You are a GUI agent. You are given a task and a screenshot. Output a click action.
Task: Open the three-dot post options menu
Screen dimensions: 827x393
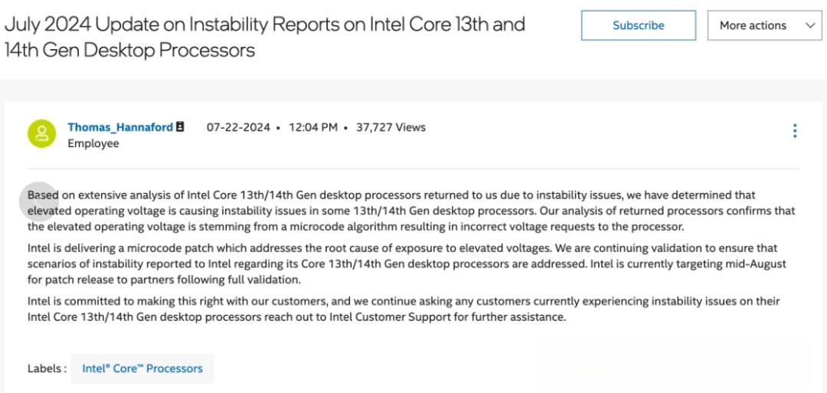point(795,131)
